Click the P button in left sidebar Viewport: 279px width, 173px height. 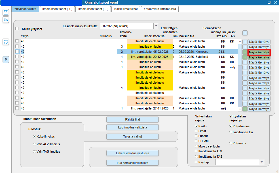(6, 60)
